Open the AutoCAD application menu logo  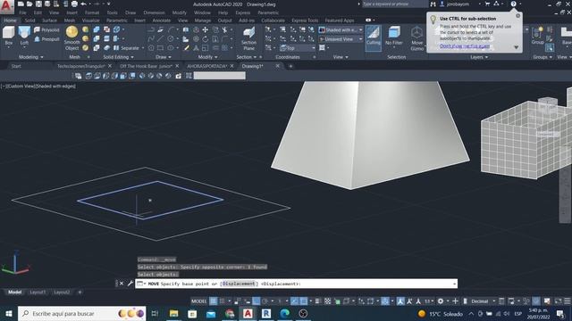(x=6, y=6)
